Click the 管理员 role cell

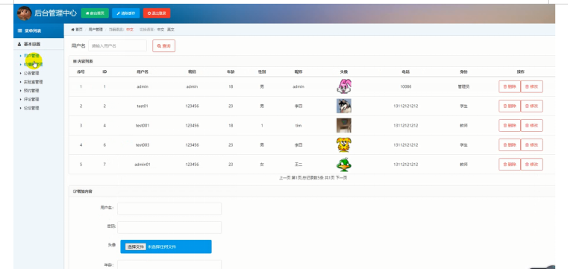click(x=464, y=87)
